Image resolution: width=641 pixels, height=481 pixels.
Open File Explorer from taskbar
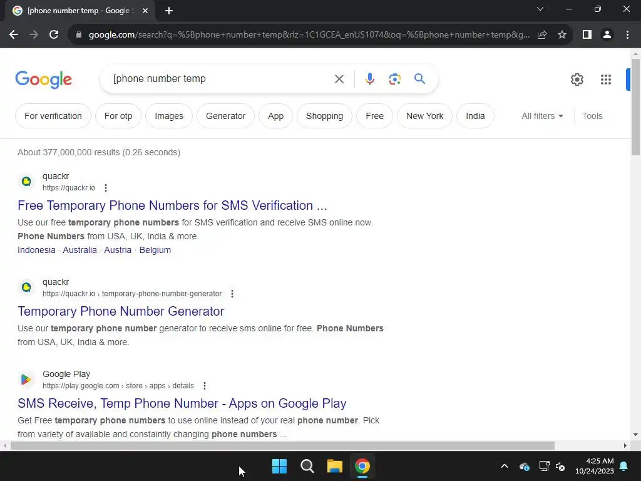(x=334, y=466)
